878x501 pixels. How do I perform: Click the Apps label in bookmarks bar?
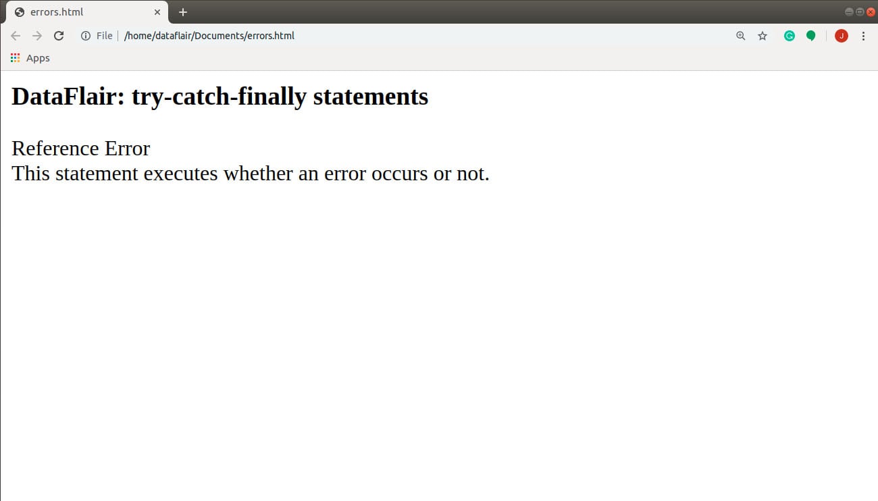[x=38, y=58]
